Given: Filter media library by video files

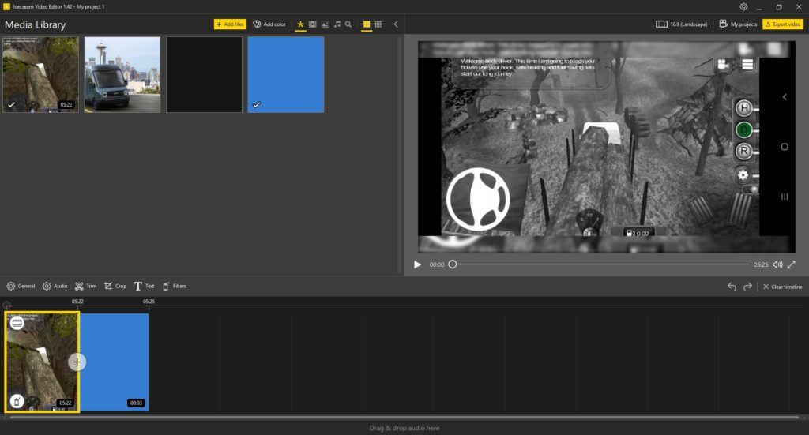Looking at the screenshot, I should coord(313,24).
